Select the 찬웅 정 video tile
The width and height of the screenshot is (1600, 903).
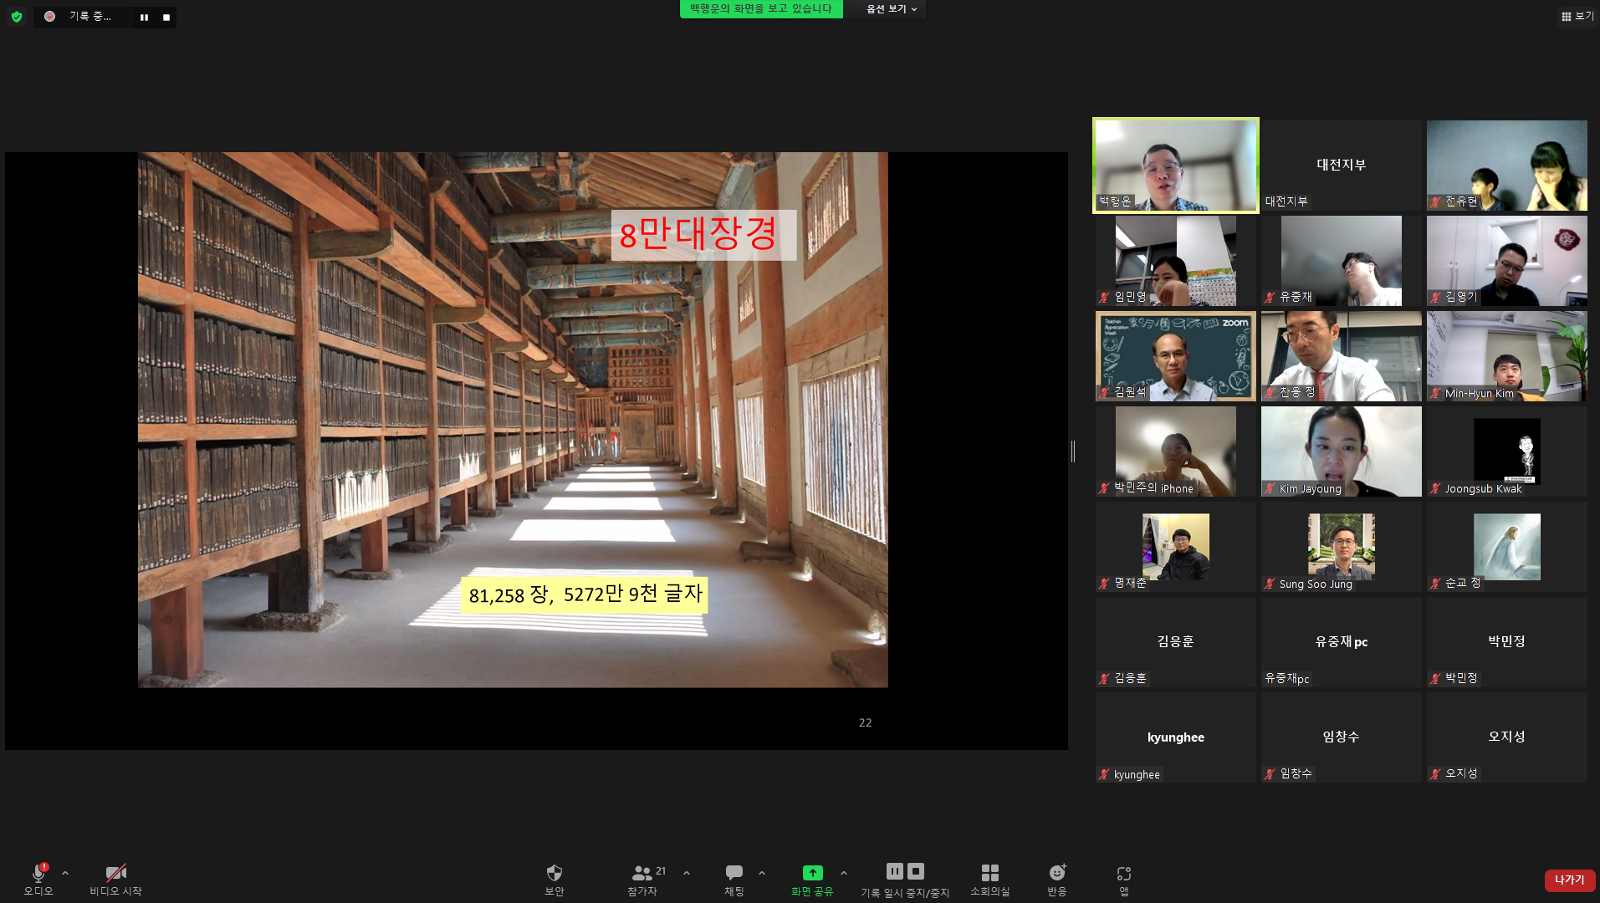pyautogui.click(x=1342, y=356)
